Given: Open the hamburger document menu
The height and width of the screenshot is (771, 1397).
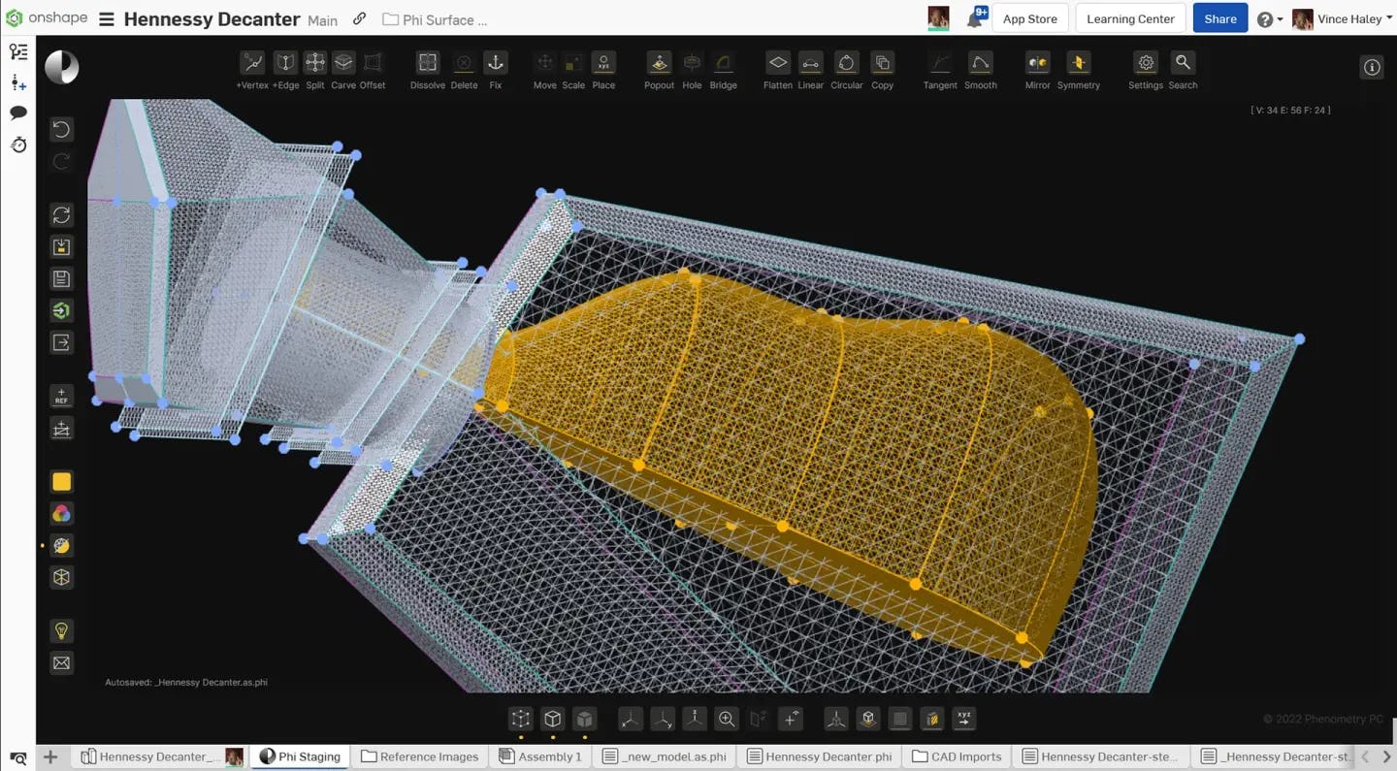Looking at the screenshot, I should coord(107,18).
